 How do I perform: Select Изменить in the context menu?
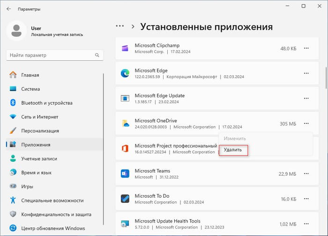[x=234, y=138]
